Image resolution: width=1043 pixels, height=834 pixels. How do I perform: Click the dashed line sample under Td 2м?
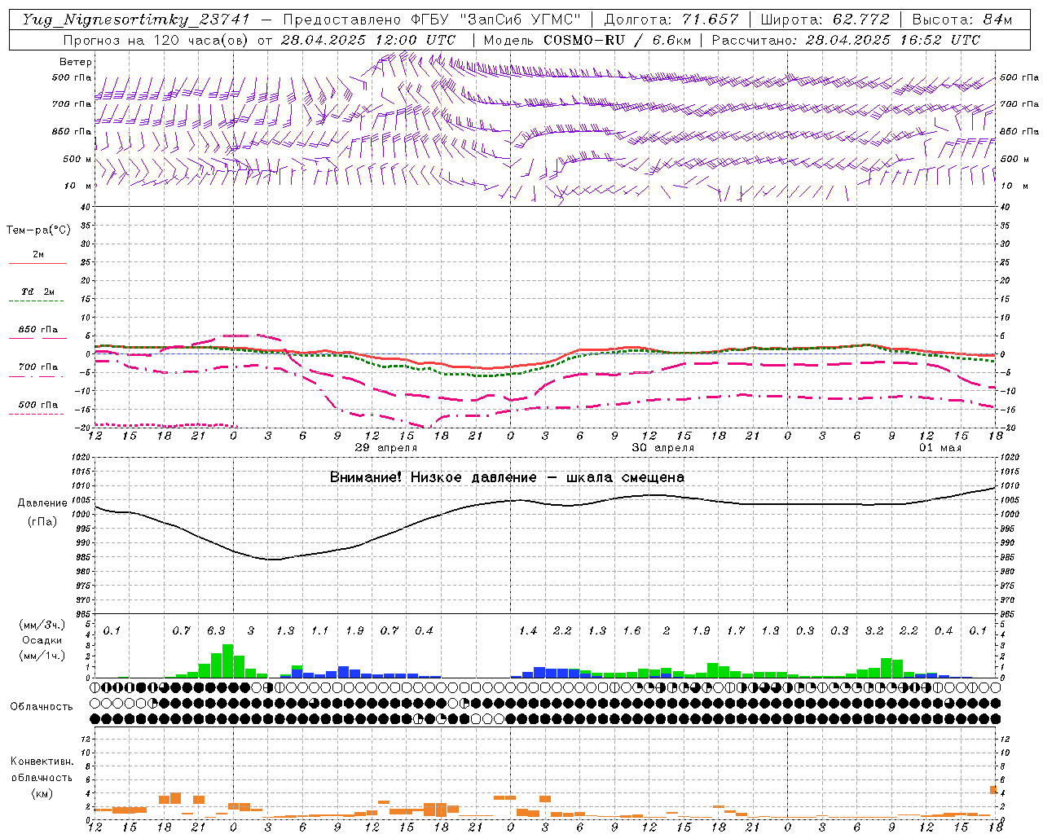(36, 301)
